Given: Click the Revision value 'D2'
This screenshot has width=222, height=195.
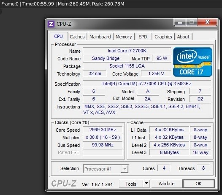Looking at the screenshot, I should (x=200, y=99).
